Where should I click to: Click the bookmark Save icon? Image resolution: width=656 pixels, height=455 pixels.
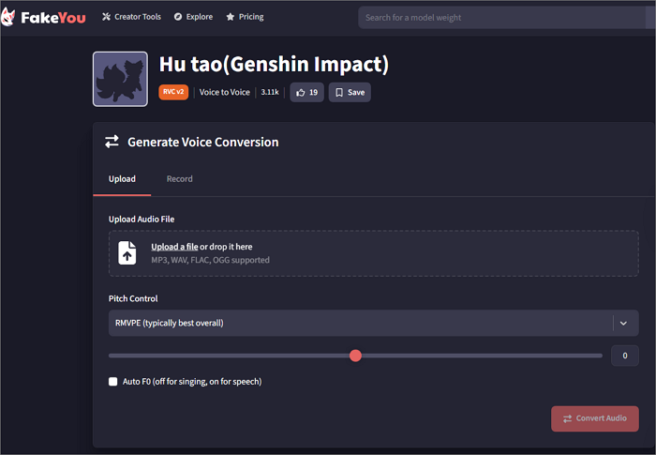339,92
